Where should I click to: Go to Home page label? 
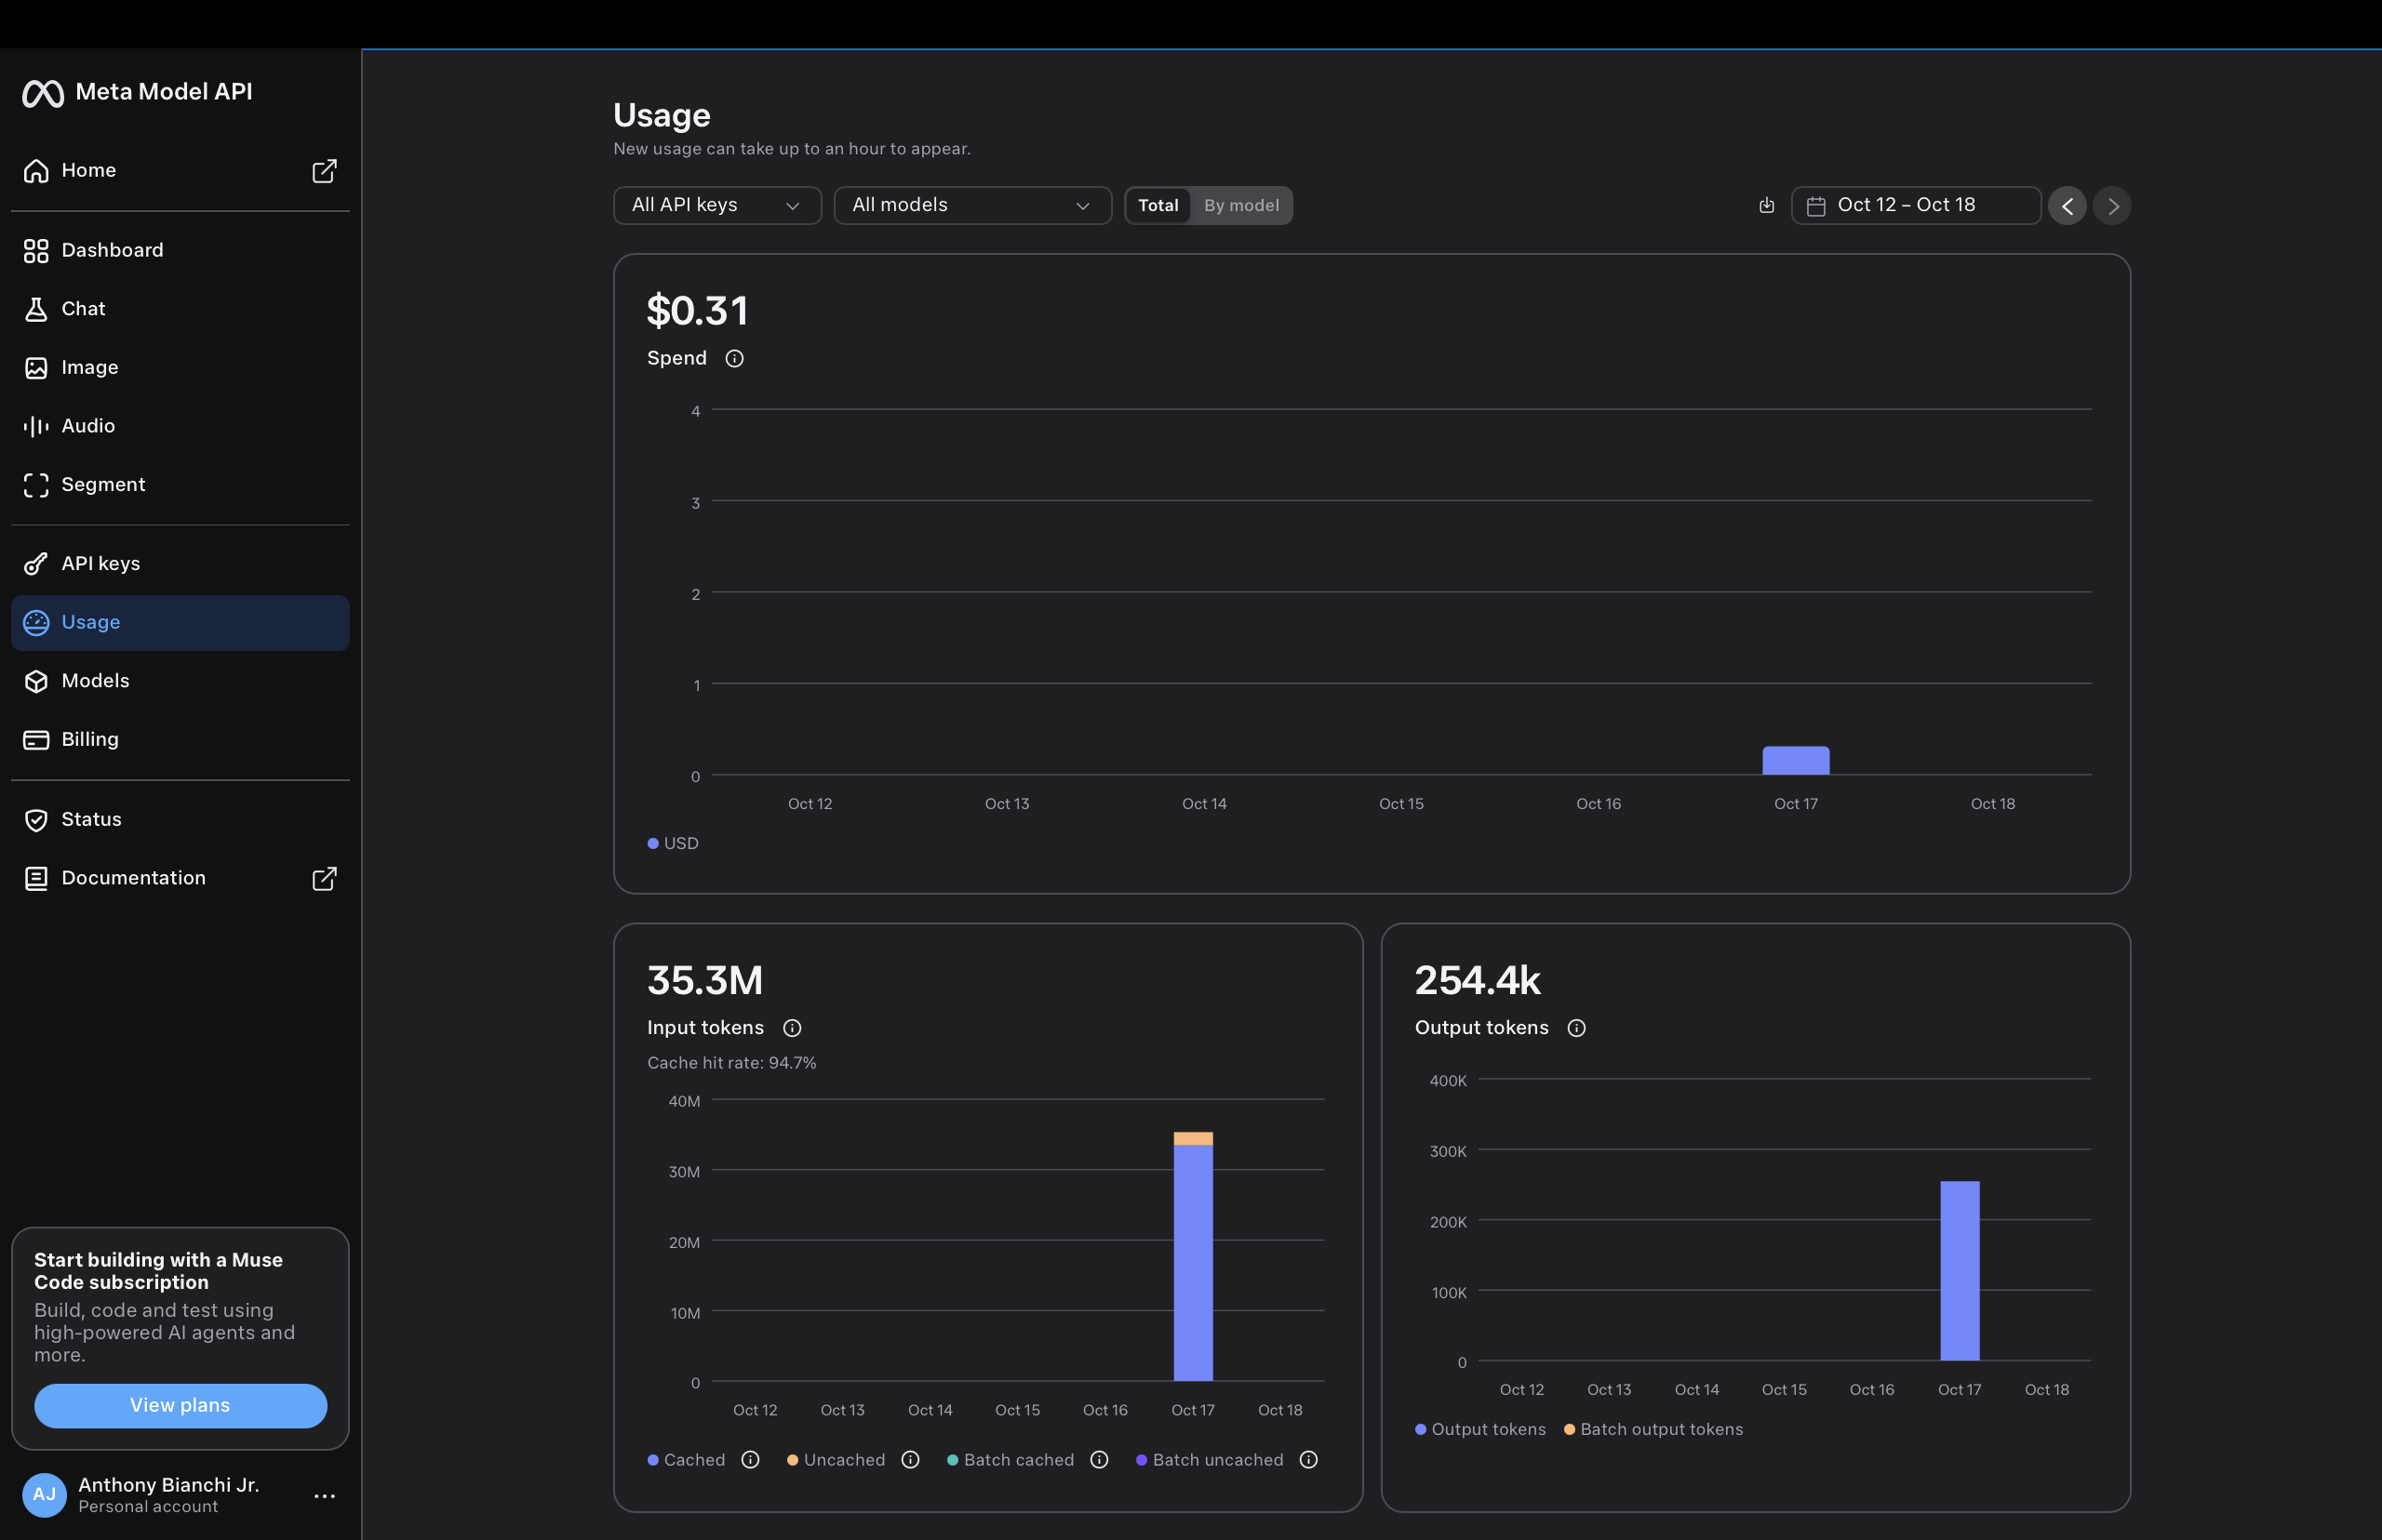89,170
